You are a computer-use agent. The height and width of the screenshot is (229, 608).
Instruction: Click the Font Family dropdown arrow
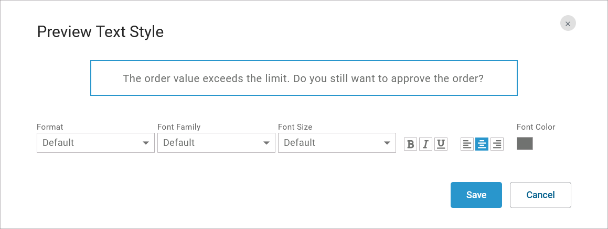pyautogui.click(x=266, y=143)
